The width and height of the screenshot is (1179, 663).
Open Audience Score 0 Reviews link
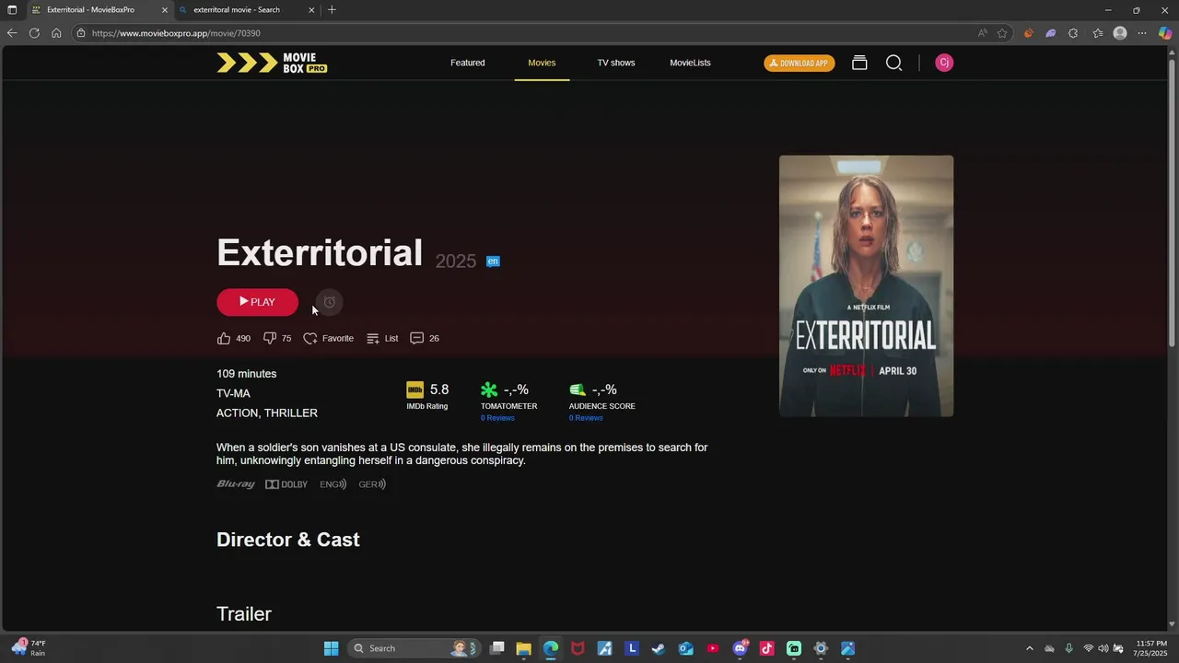tap(586, 418)
